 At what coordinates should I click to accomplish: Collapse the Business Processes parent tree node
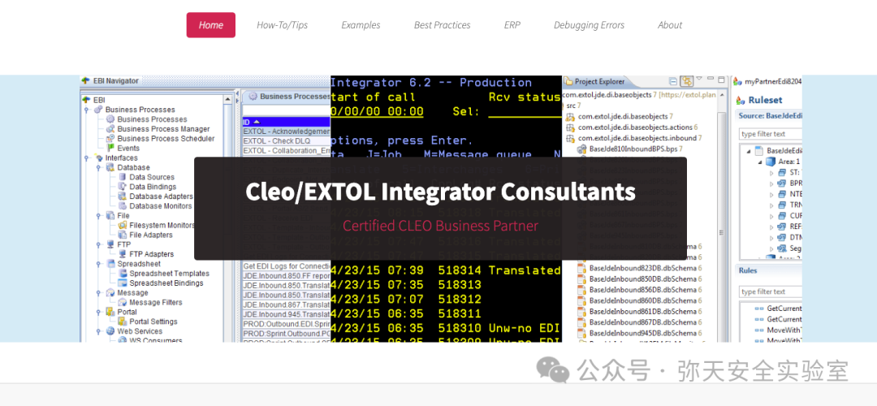click(87, 110)
